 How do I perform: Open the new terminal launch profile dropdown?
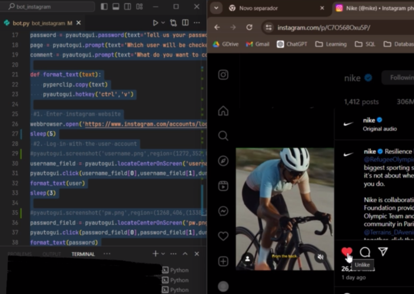coord(163,254)
